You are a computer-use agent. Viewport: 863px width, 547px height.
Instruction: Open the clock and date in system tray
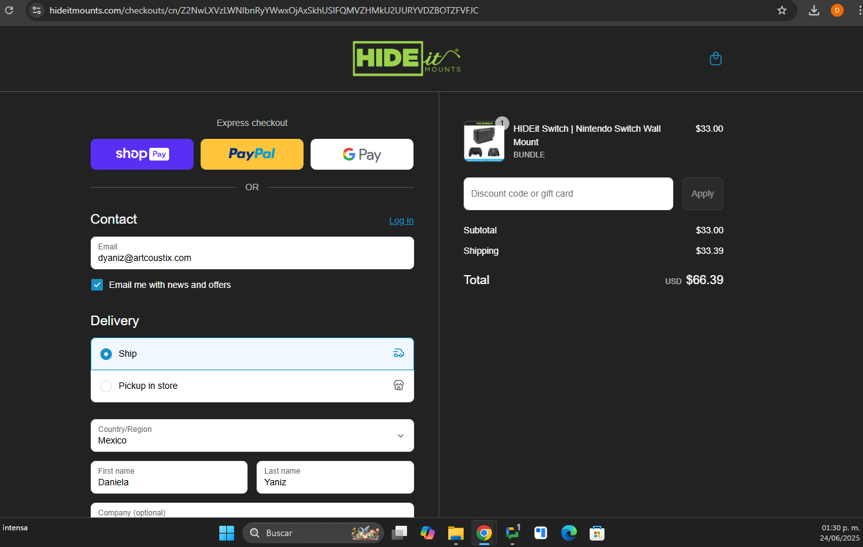tap(839, 533)
